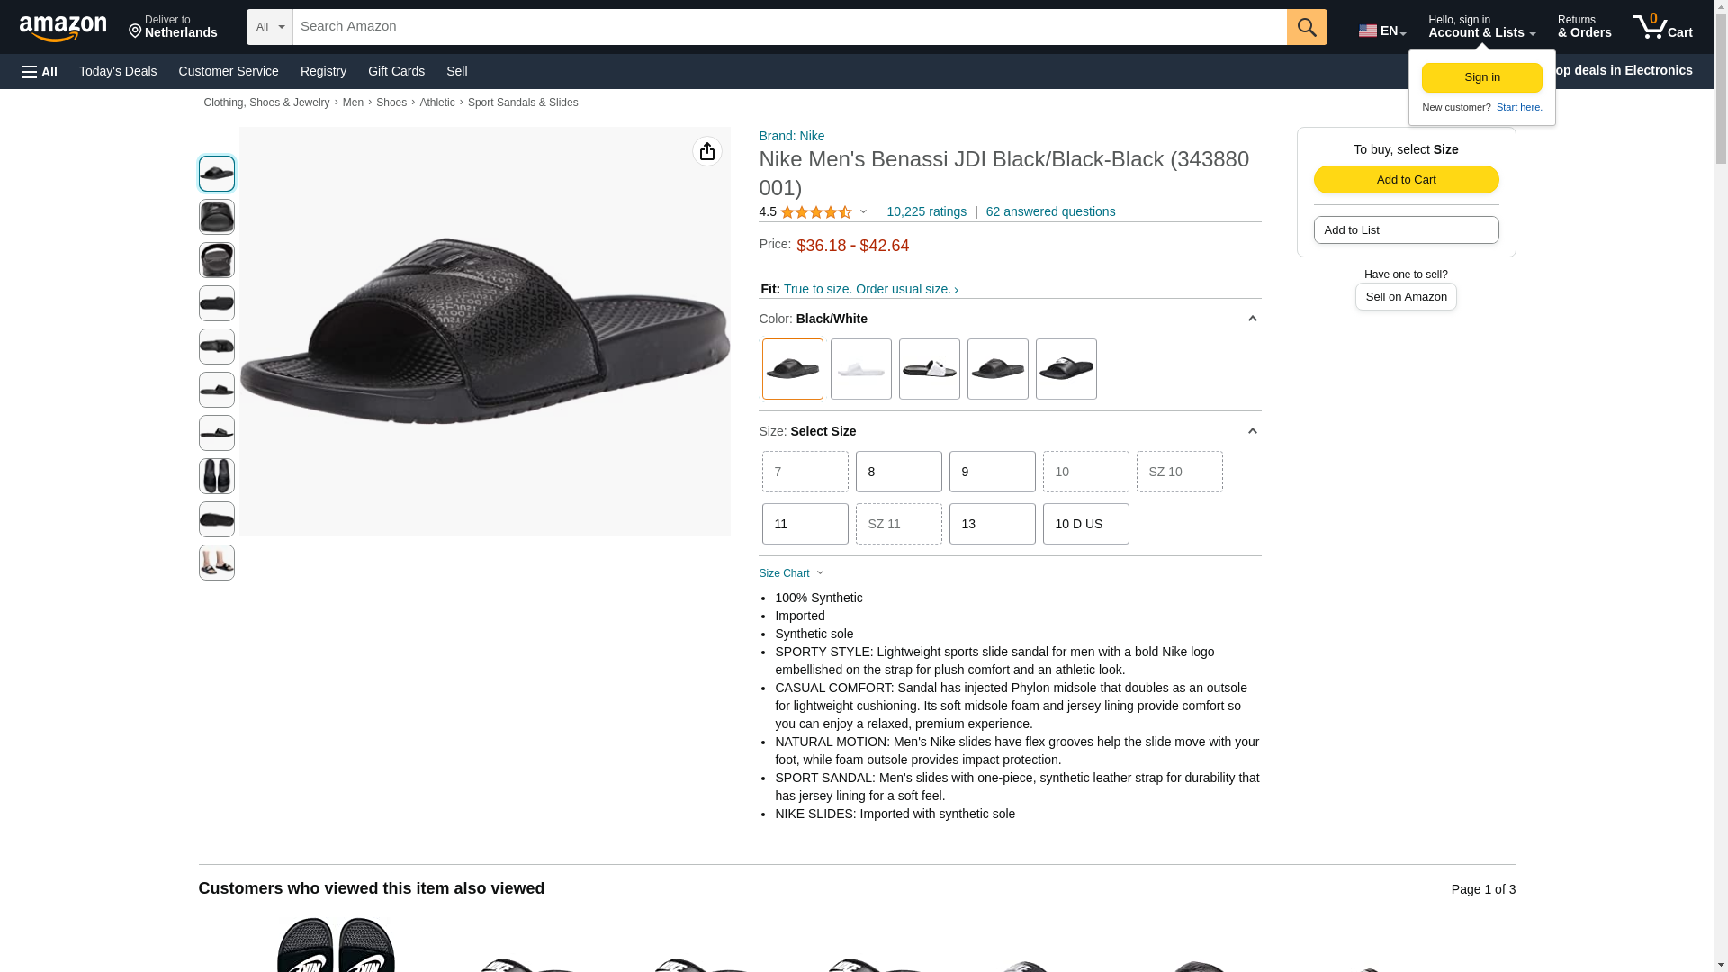
Task: Open the All search category dropdown
Action: [x=269, y=27]
